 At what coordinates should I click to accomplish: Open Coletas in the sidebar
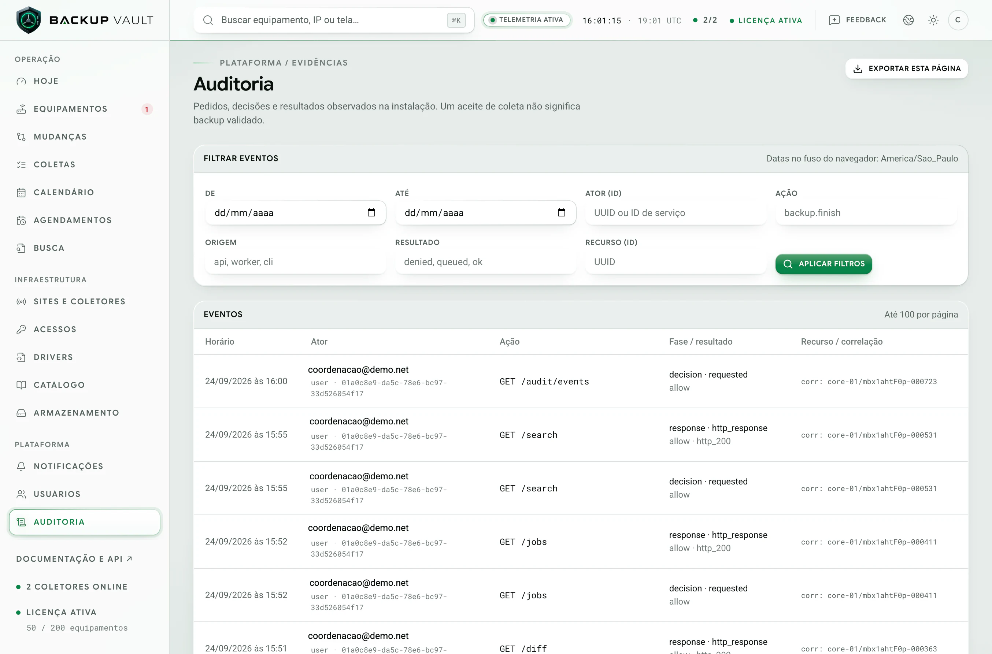tap(85, 165)
